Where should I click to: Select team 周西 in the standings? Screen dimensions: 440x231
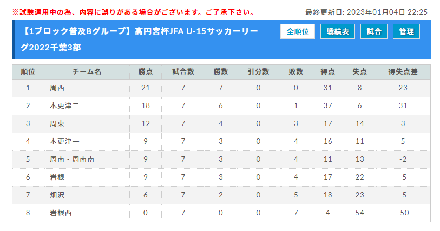pos(57,88)
